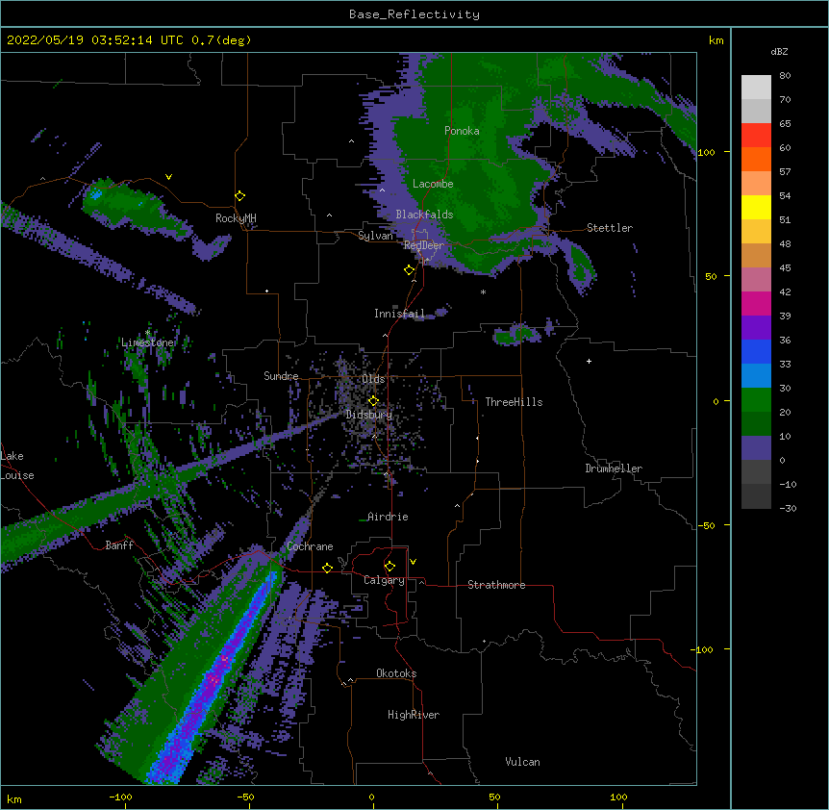Click the Ponoka city label
Screen dimensions: 829x810
462,131
